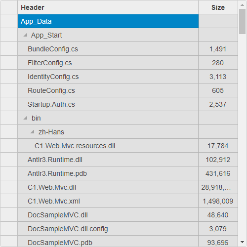The height and width of the screenshot is (247, 247).
Task: Select Antlr3.Runtime.pdb row
Action: 108,173
